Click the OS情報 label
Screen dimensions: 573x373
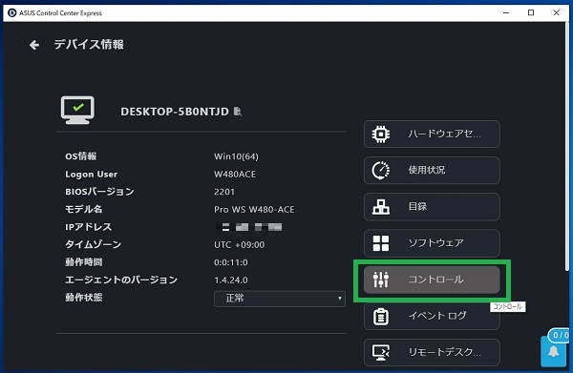click(x=81, y=156)
